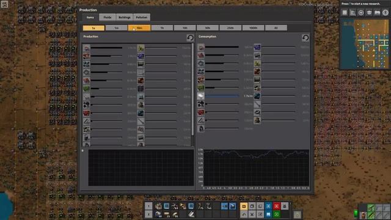The height and width of the screenshot is (220, 391).
Task: Click the upper weapon slot at bottom right
Action: [371, 207]
